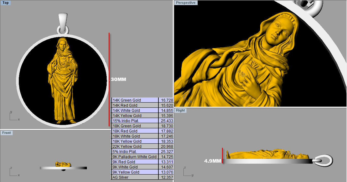Image resolution: width=347 pixels, height=182 pixels.
Task: Click the 14K Green Gold row label
Action: click(x=127, y=100)
